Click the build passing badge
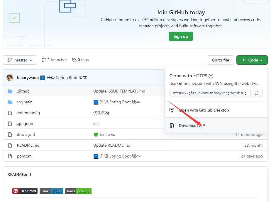The width and height of the screenshot is (271, 202). tap(78, 191)
